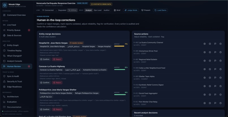Reject Hospital Dr. Jose Maria Vargas merge
The image size is (228, 117).
click(x=57, y=59)
